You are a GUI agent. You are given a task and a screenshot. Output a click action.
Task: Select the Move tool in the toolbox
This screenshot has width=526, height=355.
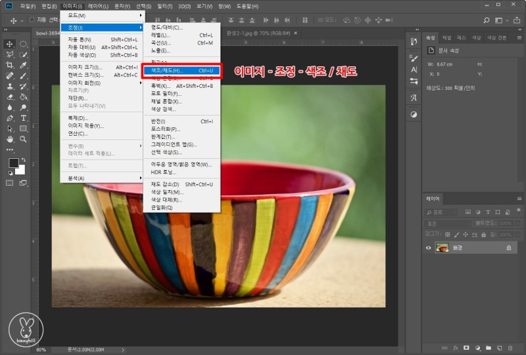click(x=10, y=44)
